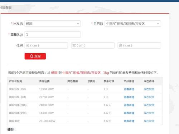Click the 21000 KRW freight value

coord(47,105)
